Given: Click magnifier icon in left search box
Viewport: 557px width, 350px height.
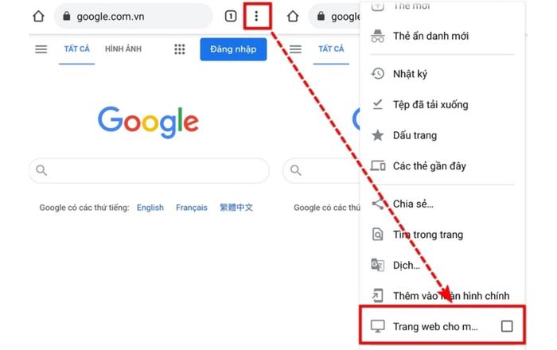Looking at the screenshot, I should pos(41,170).
